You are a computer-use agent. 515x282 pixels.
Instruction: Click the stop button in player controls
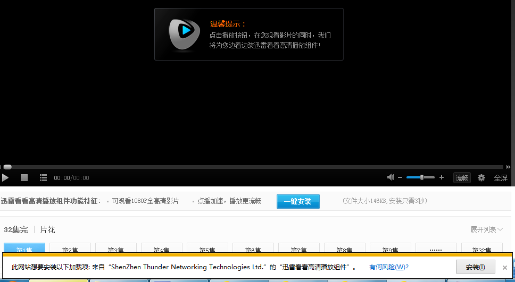(24, 178)
